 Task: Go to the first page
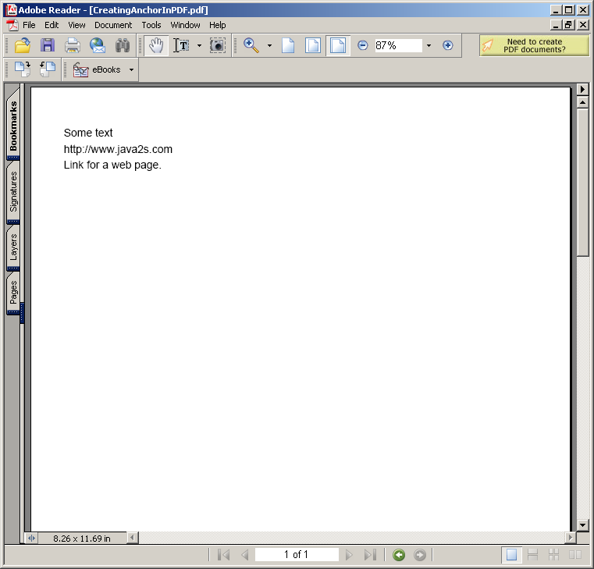tap(224, 555)
